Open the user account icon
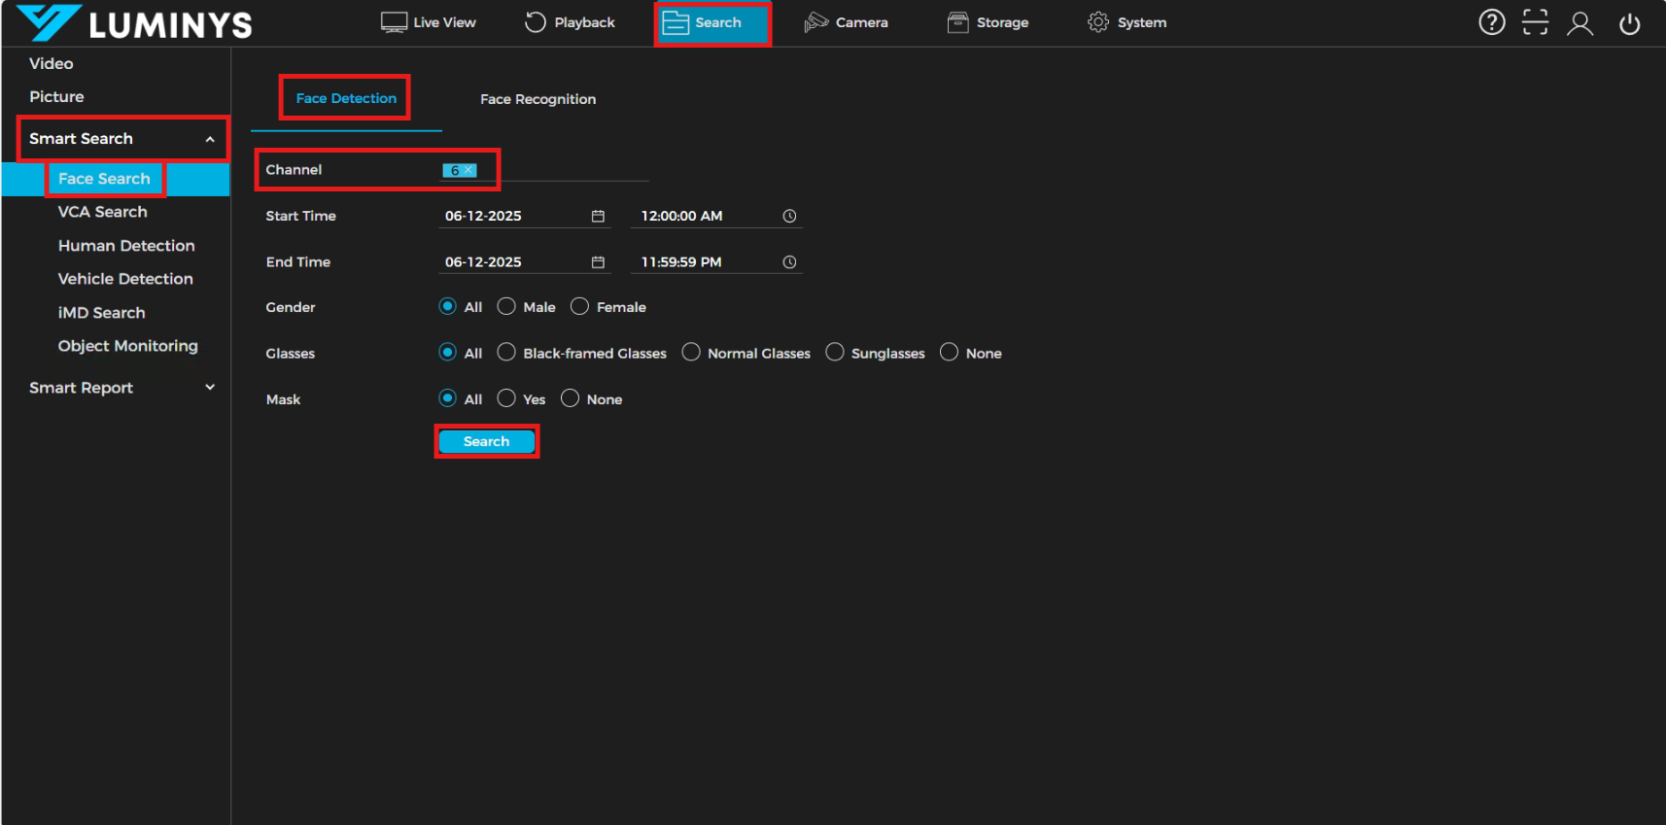The width and height of the screenshot is (1666, 825). 1579,23
